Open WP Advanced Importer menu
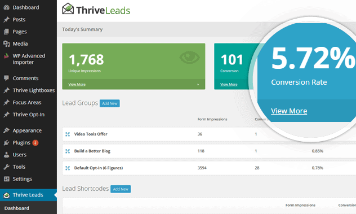 [x=29, y=59]
